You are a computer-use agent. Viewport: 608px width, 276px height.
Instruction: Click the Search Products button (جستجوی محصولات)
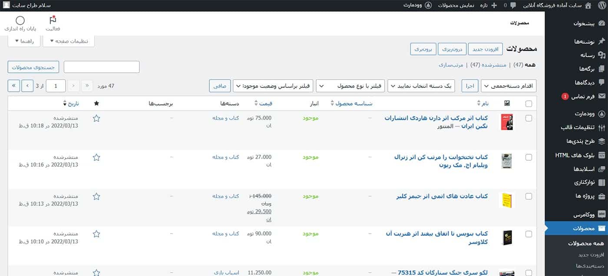(33, 67)
